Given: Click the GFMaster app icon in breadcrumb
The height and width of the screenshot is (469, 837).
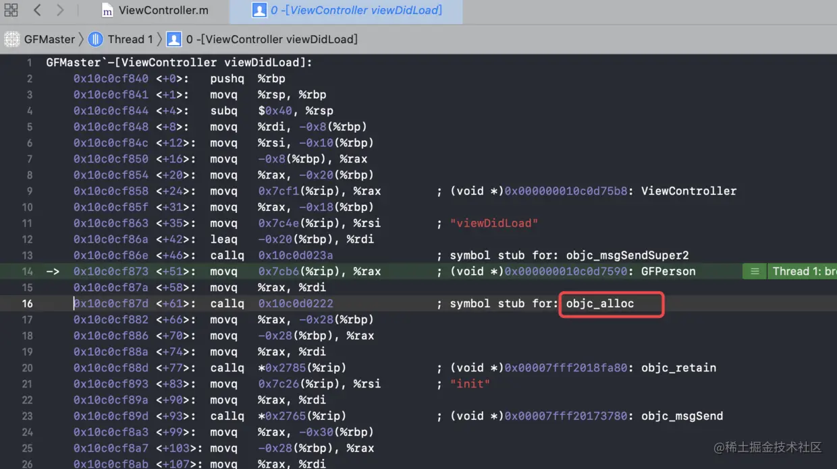Looking at the screenshot, I should [x=11, y=39].
